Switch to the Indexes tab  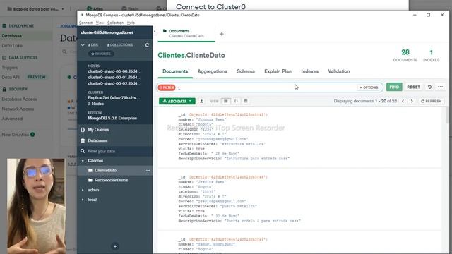(309, 71)
